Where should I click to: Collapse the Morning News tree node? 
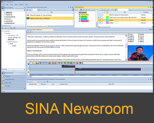click(x=76, y=13)
